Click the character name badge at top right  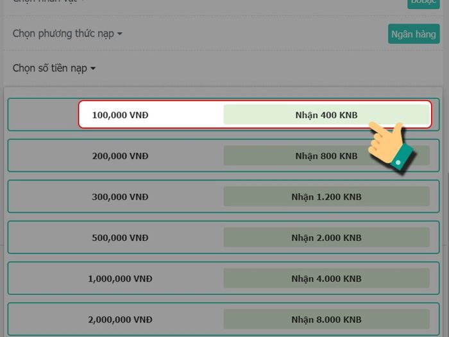pyautogui.click(x=423, y=3)
